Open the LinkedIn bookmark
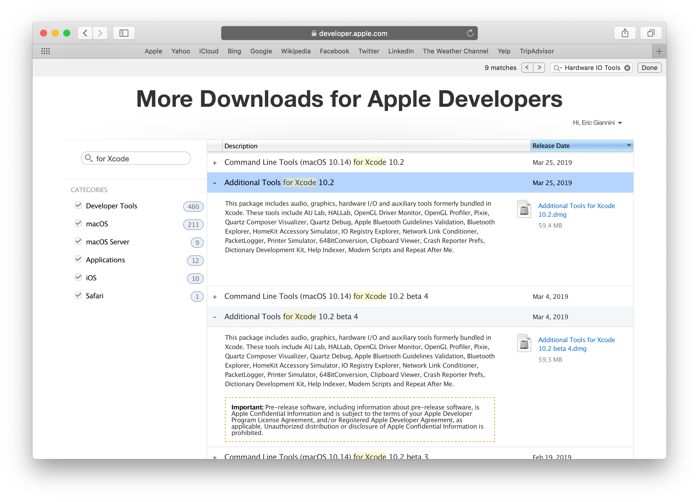This screenshot has height=502, width=699. click(x=401, y=51)
